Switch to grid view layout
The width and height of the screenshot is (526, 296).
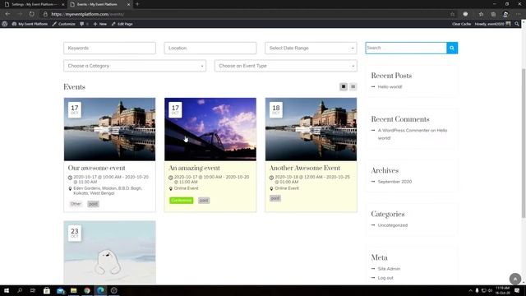tap(344, 87)
